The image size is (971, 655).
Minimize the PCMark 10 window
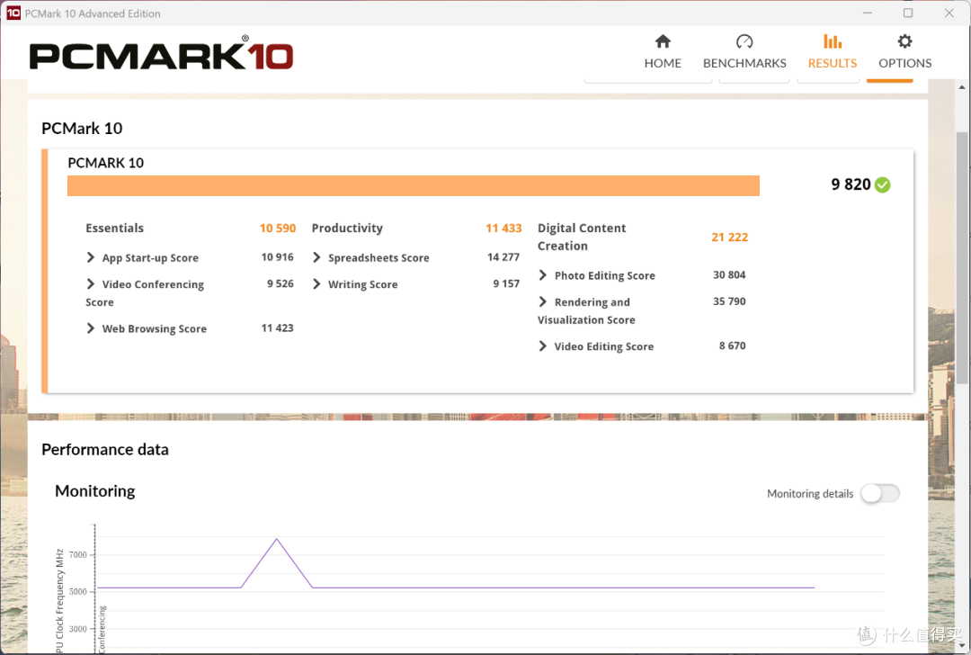[x=868, y=13]
